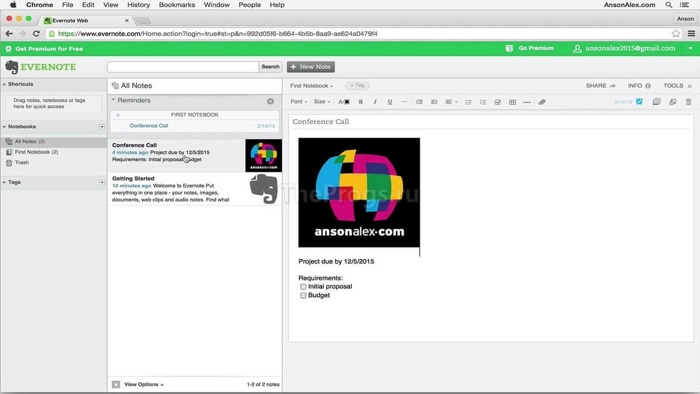This screenshot has width=700, height=394.
Task: Collapse the Reminders section
Action: (113, 100)
